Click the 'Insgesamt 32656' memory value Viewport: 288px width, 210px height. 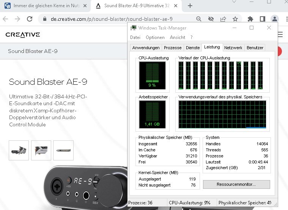tap(191, 144)
